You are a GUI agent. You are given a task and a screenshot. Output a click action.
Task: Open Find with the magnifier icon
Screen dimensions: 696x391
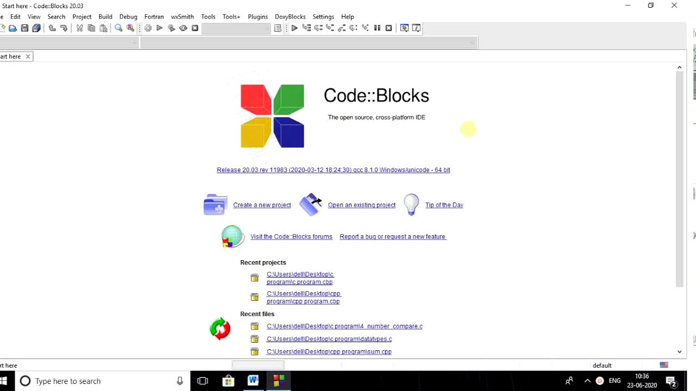(x=119, y=28)
